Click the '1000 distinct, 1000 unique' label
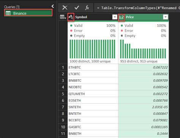 (90, 61)
